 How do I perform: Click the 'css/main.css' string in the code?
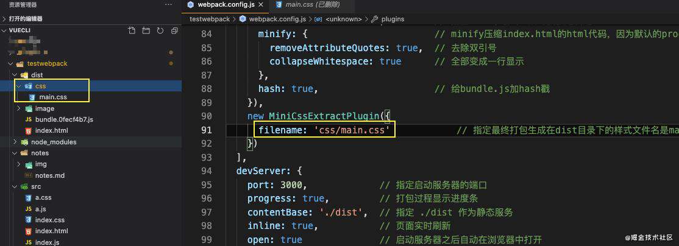pos(352,130)
